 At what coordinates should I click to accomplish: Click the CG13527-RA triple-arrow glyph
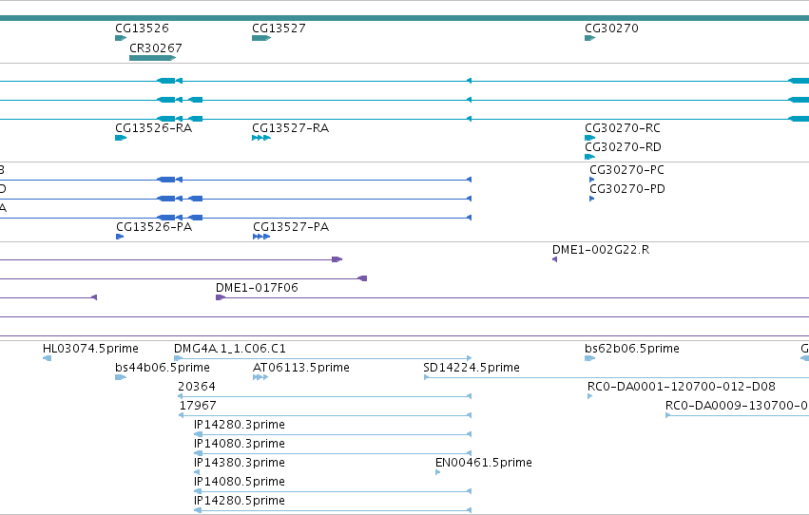point(261,138)
